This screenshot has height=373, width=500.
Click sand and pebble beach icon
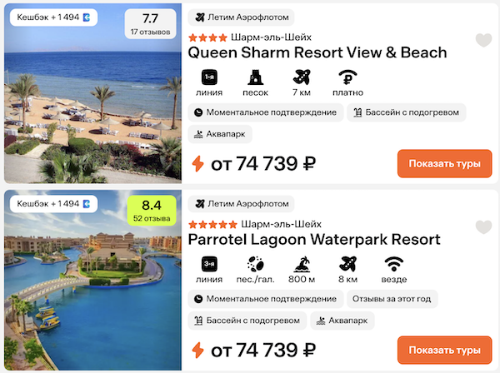pyautogui.click(x=255, y=265)
